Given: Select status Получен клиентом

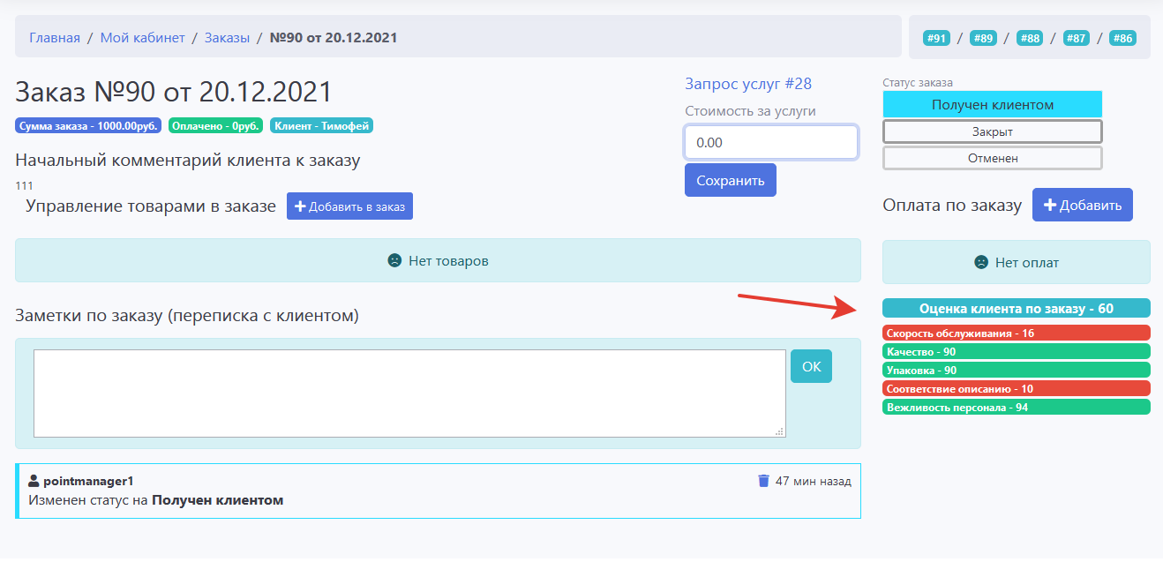Looking at the screenshot, I should [x=992, y=104].
